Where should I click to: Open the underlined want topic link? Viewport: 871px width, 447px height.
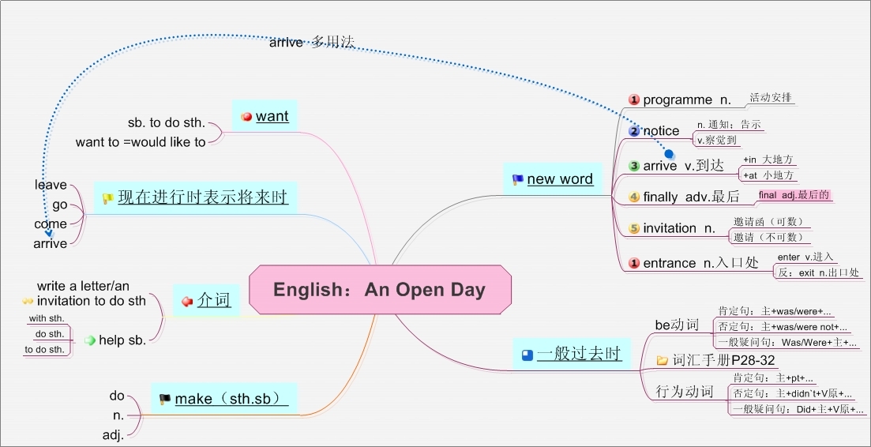(x=272, y=117)
